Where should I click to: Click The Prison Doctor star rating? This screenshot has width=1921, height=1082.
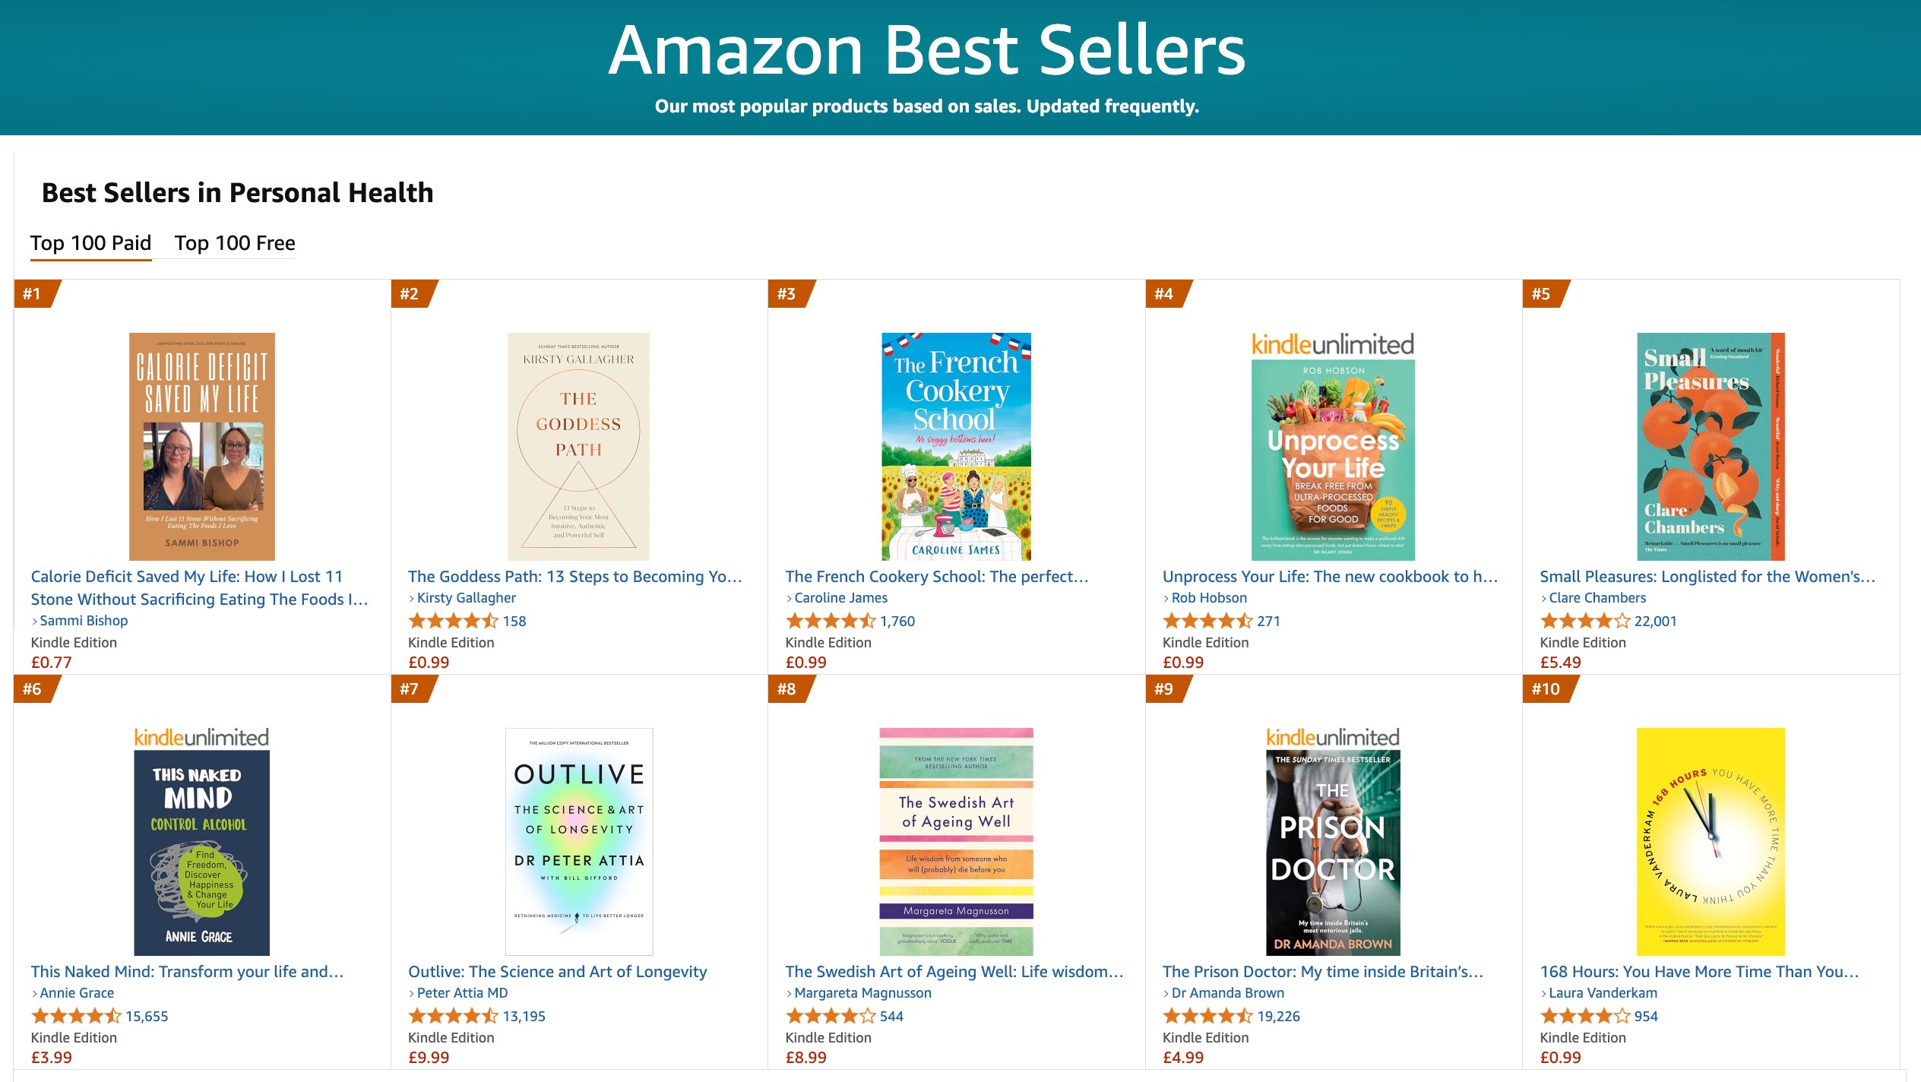coord(1207,1016)
